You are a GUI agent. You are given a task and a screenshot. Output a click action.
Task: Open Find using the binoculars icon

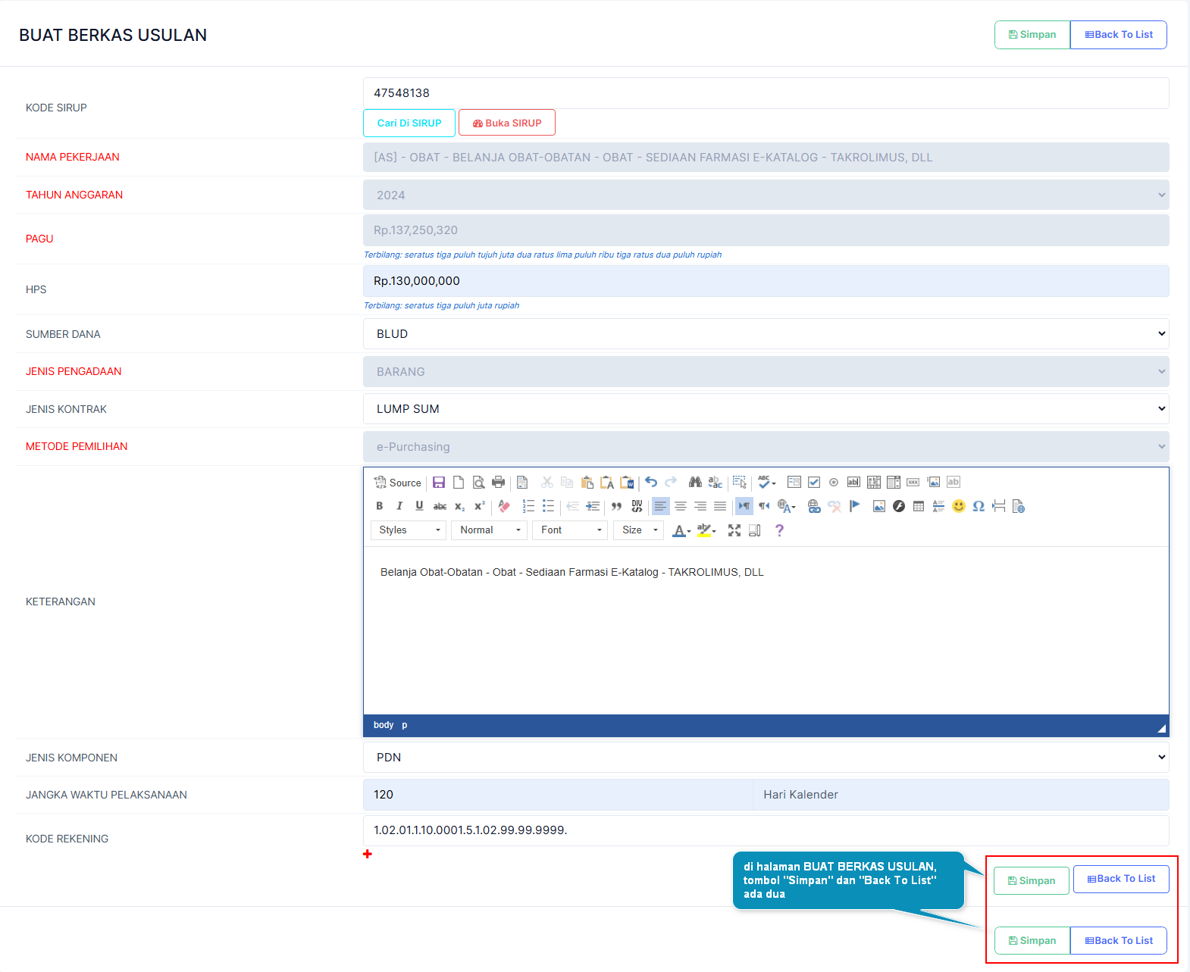pos(695,483)
